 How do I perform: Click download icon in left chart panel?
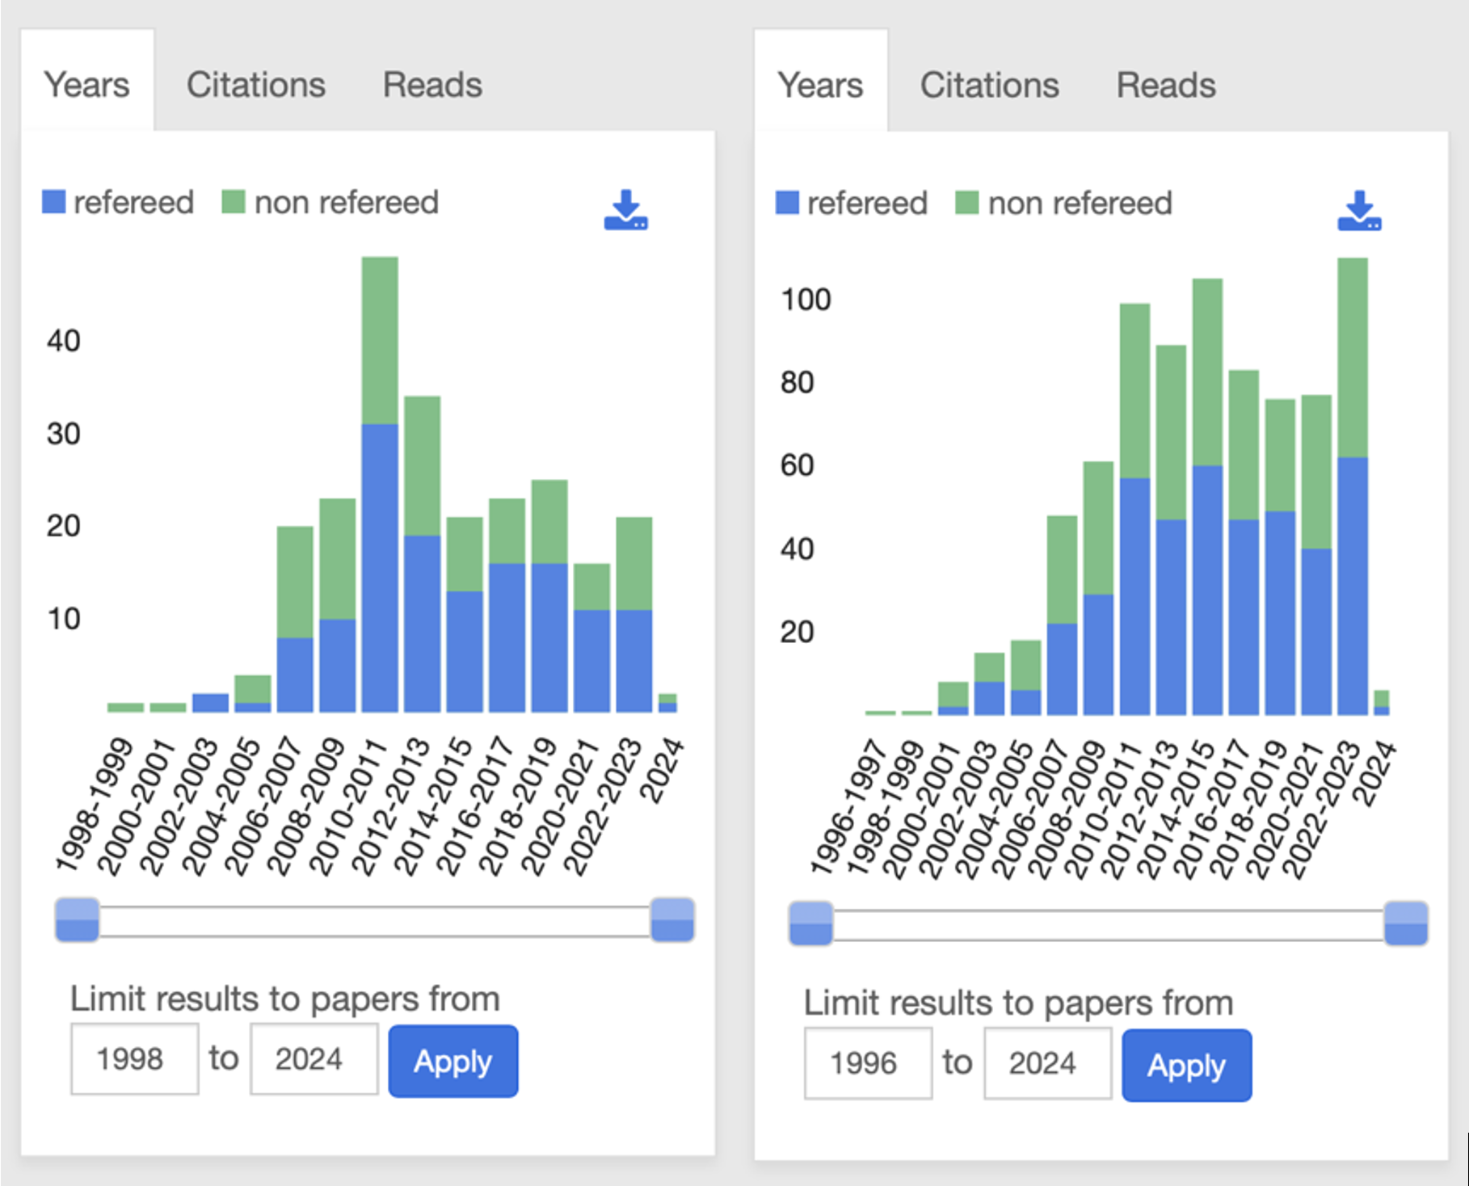(625, 211)
